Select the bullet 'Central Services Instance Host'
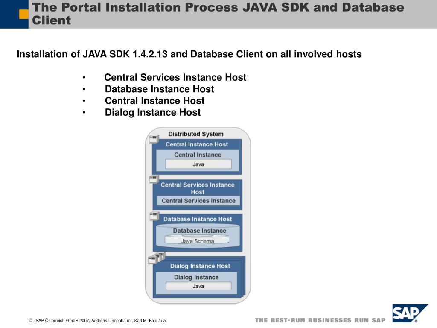437x328 pixels. (x=175, y=77)
